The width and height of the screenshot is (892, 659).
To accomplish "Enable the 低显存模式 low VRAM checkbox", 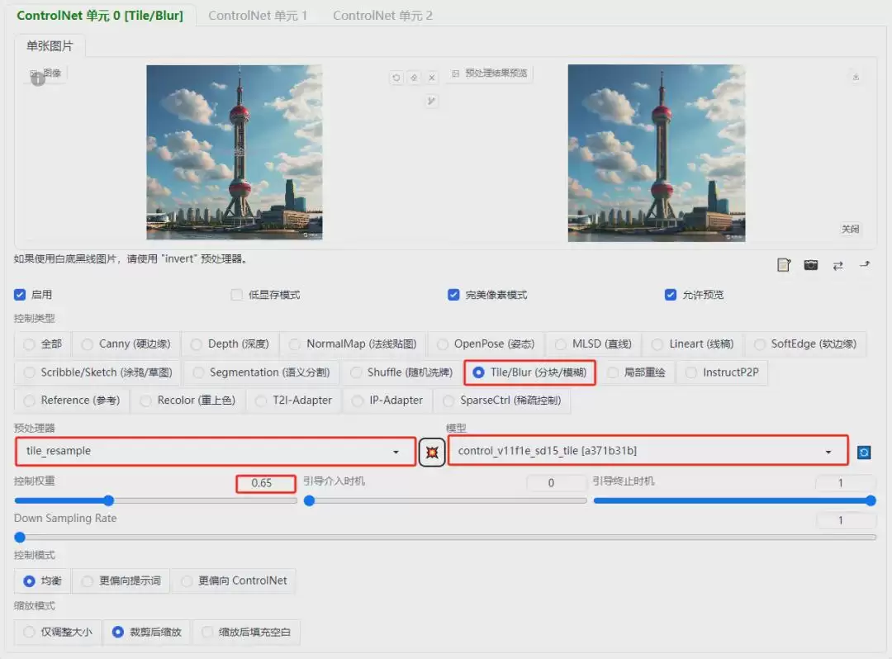I will [x=237, y=295].
